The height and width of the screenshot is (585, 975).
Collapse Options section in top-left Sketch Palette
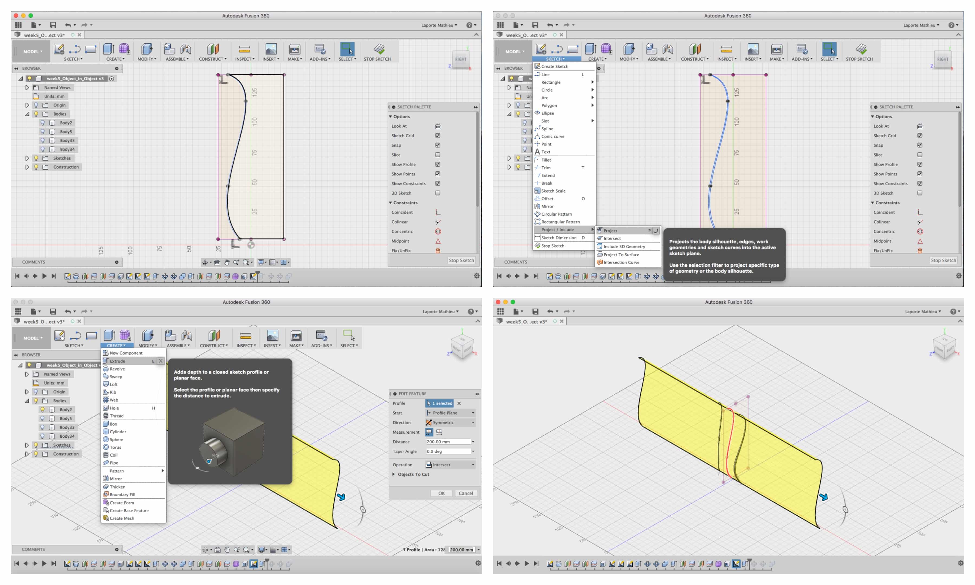[391, 116]
